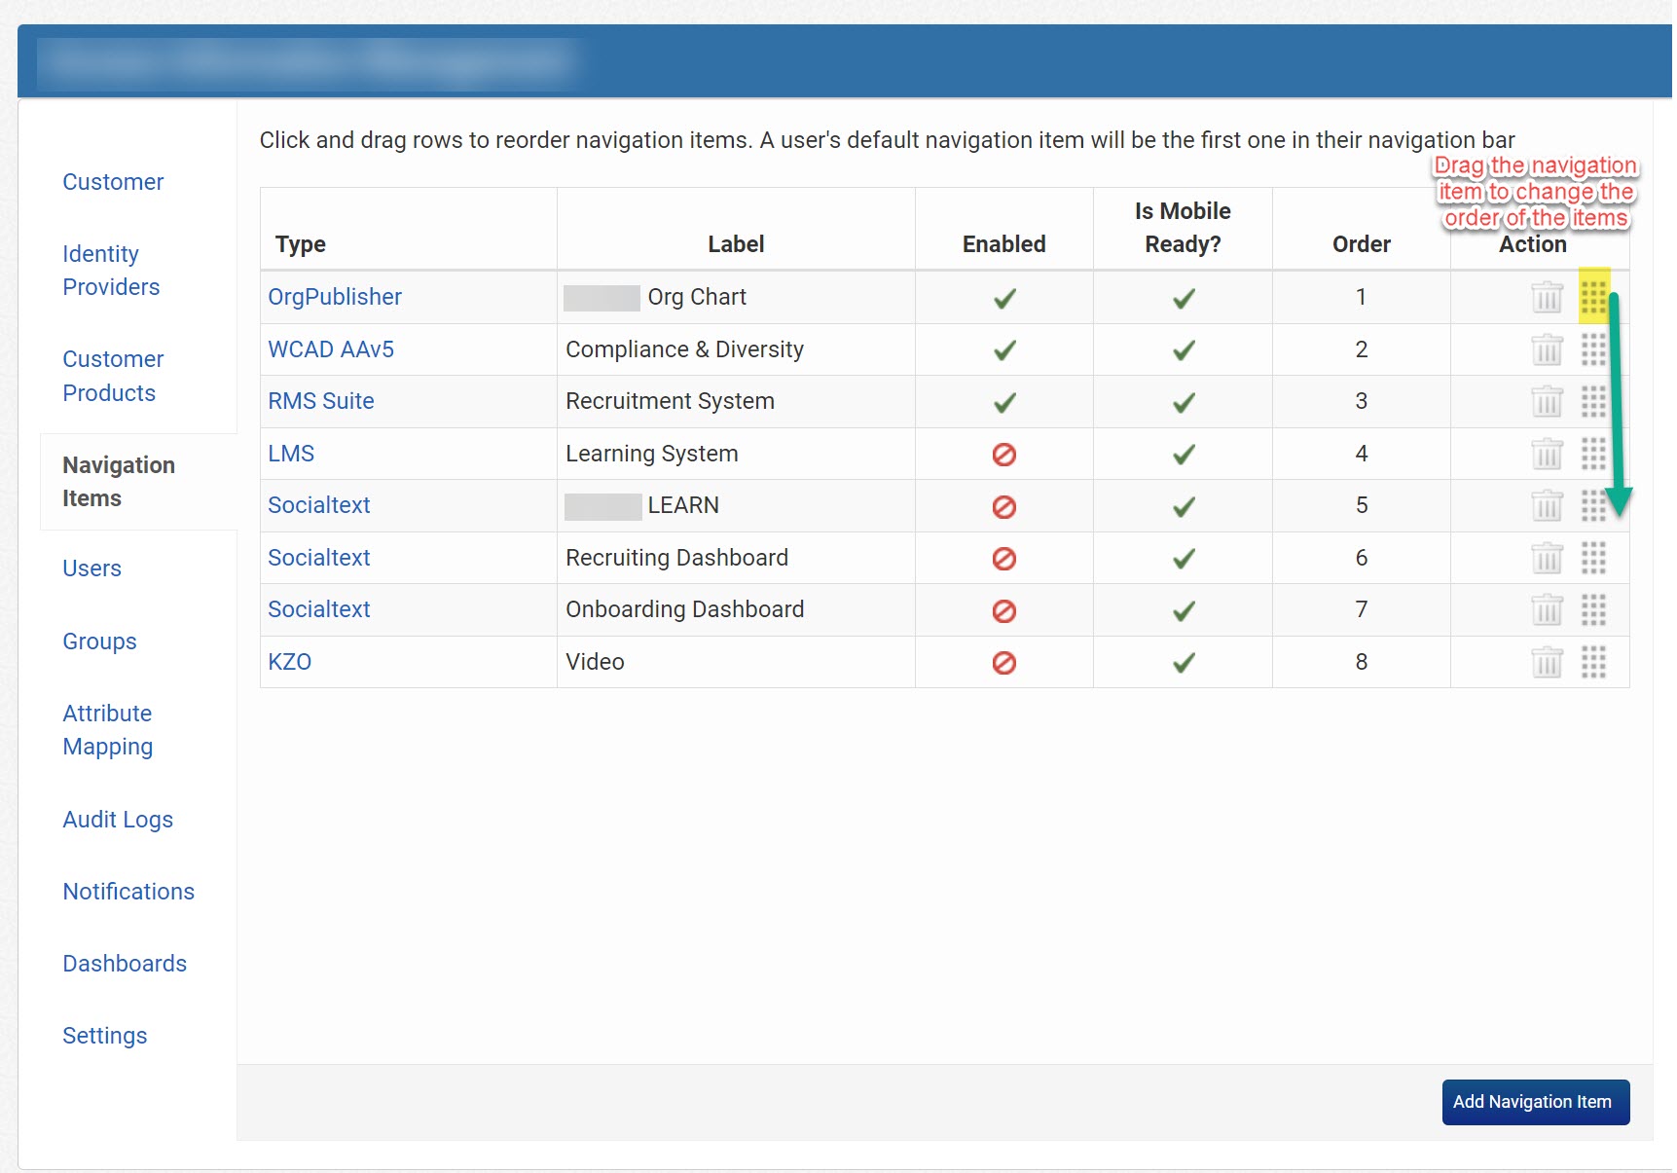Open WCAD AAv5 type link

click(x=331, y=349)
